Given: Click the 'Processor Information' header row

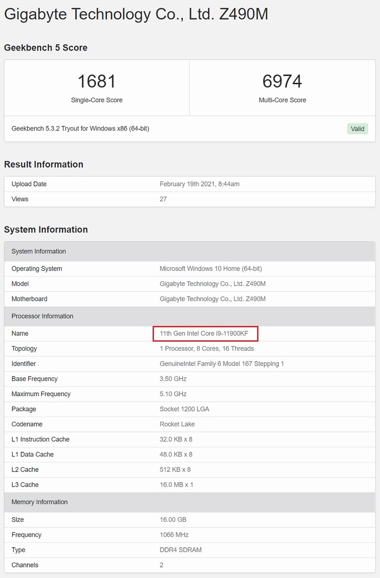Looking at the screenshot, I should pyautogui.click(x=190, y=316).
